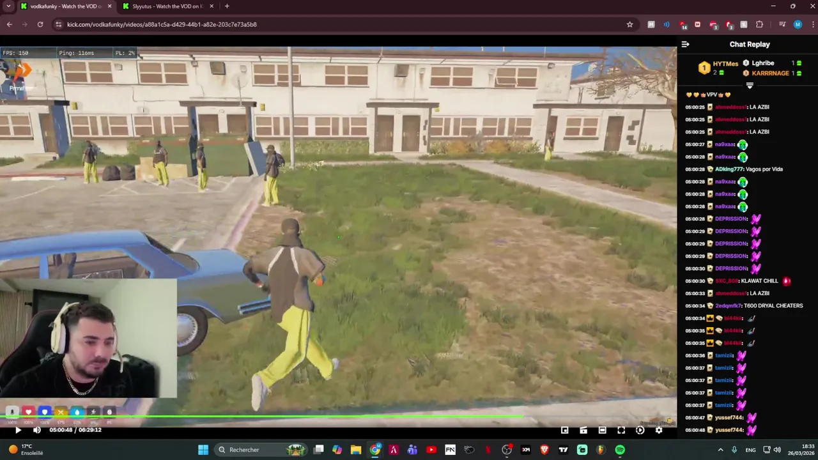This screenshot has width=818, height=460.
Task: Select the 'T600 DRYAL CHEATERS' chat message
Action: [x=773, y=306]
